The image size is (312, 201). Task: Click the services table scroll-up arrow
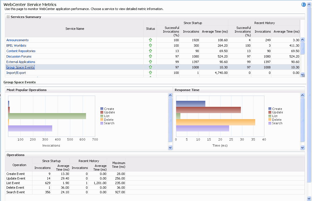coord(303,40)
